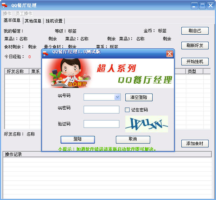Switch to the 基本信息 tab
The image size is (216, 200).
pyautogui.click(x=12, y=20)
